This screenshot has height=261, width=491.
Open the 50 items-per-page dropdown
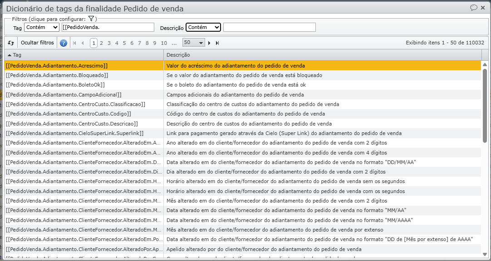click(x=193, y=43)
